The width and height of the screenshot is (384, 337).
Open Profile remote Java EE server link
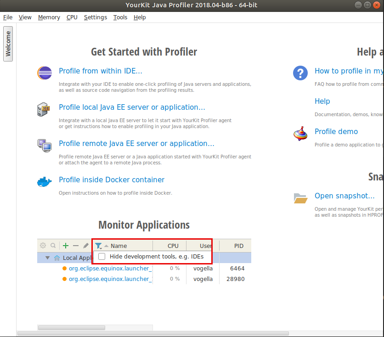click(x=136, y=143)
